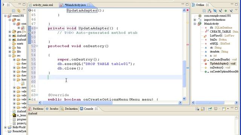Close the MainActivity.java tab
This screenshot has width=241, height=135.
pos(89,5)
